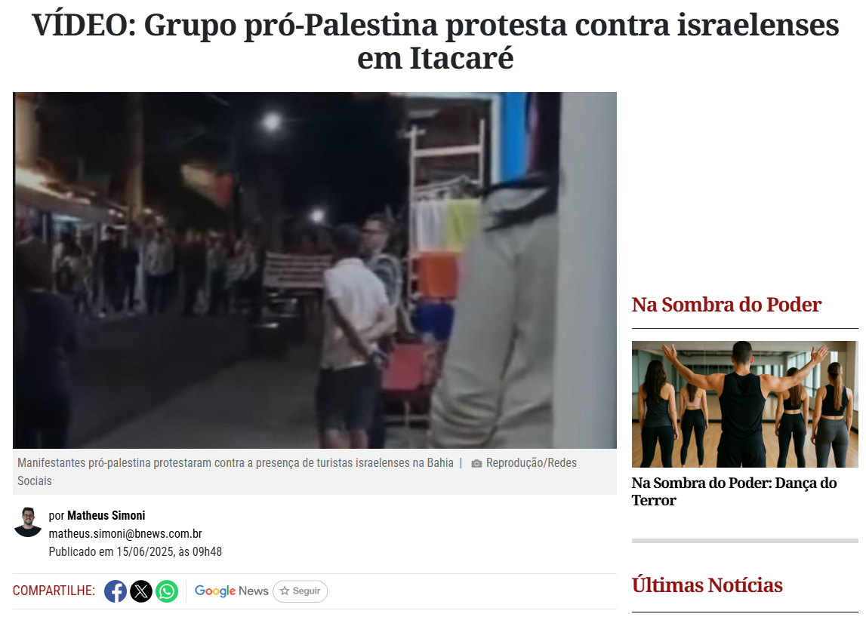Share article on X
This screenshot has width=866, height=620.
tap(141, 591)
